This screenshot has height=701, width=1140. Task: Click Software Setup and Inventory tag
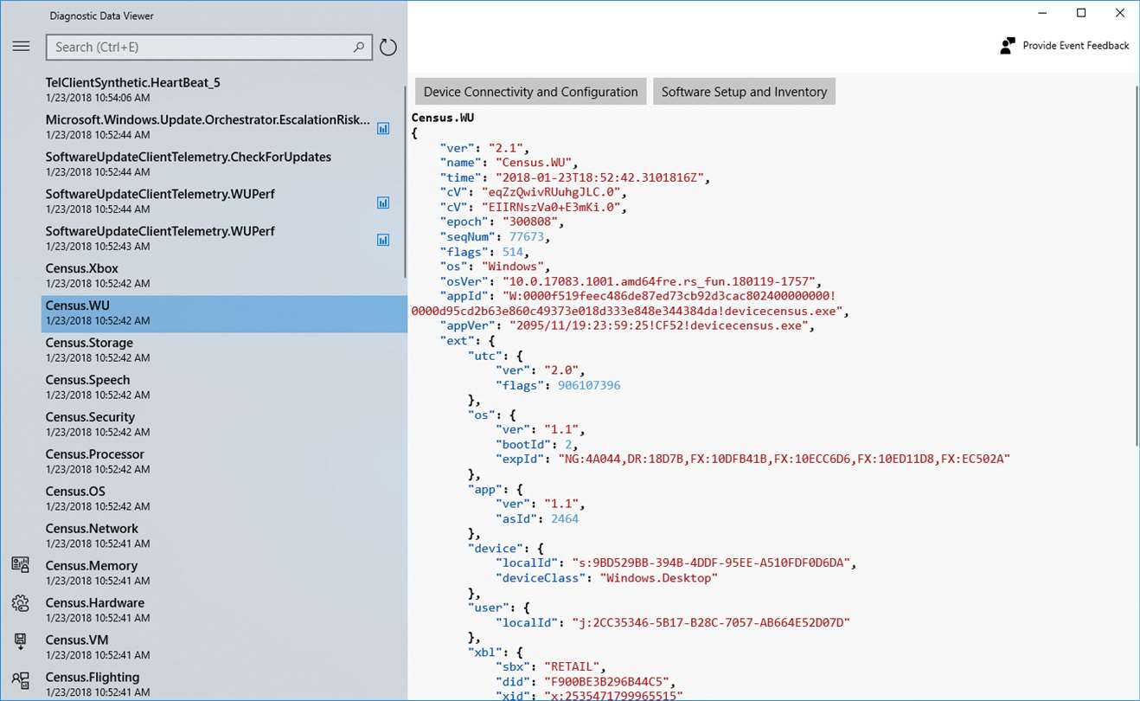pyautogui.click(x=744, y=92)
